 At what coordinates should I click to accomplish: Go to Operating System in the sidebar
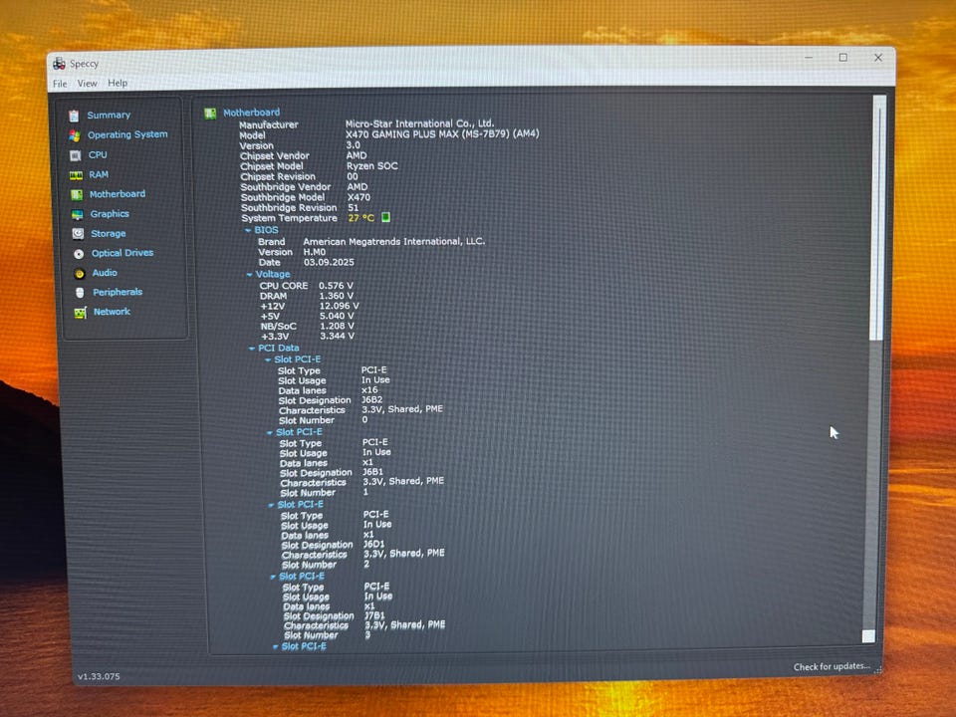[x=127, y=134]
